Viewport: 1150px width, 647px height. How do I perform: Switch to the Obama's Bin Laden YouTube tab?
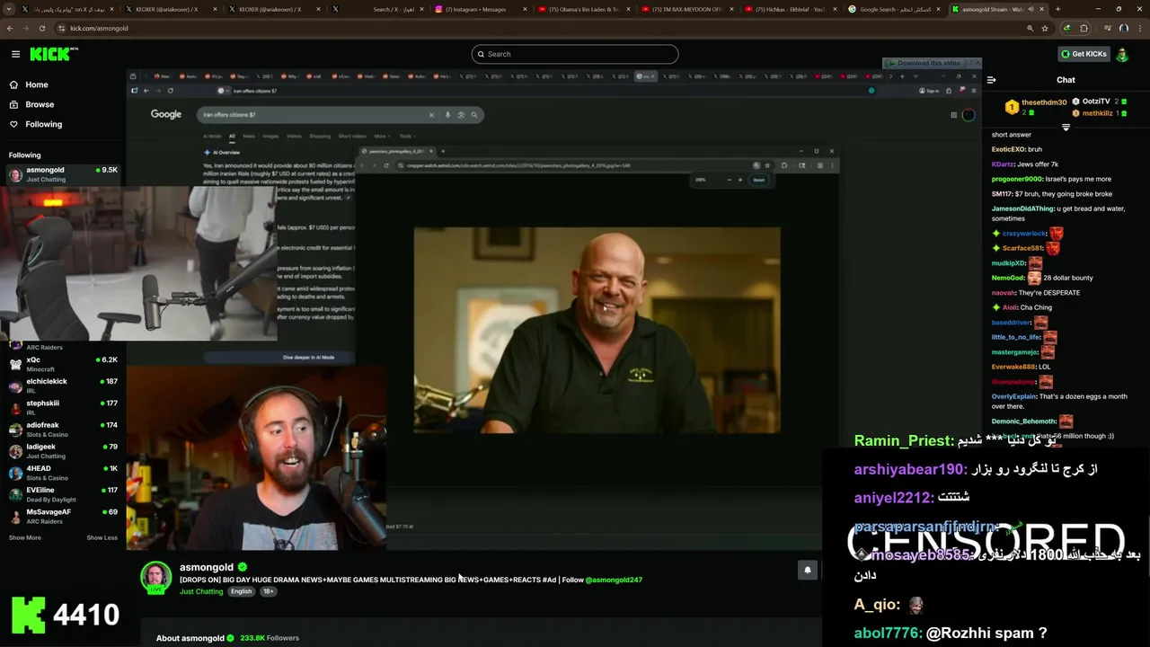tap(583, 9)
